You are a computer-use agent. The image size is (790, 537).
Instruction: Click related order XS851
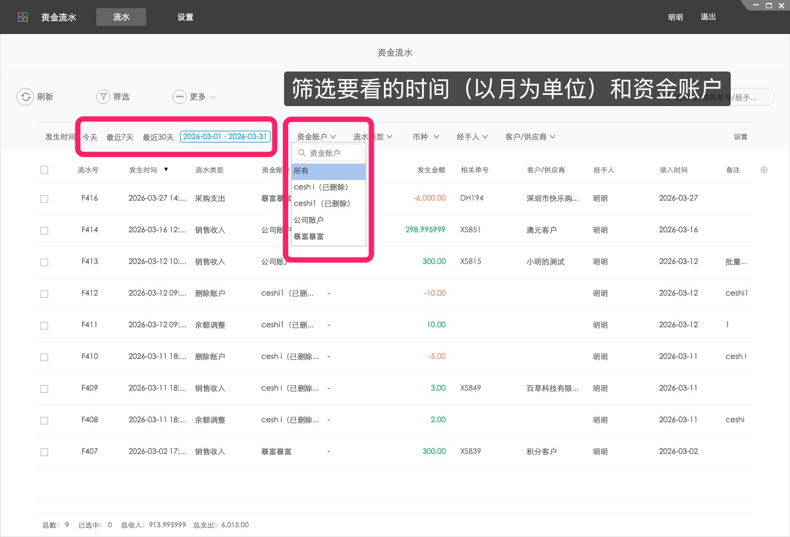471,230
